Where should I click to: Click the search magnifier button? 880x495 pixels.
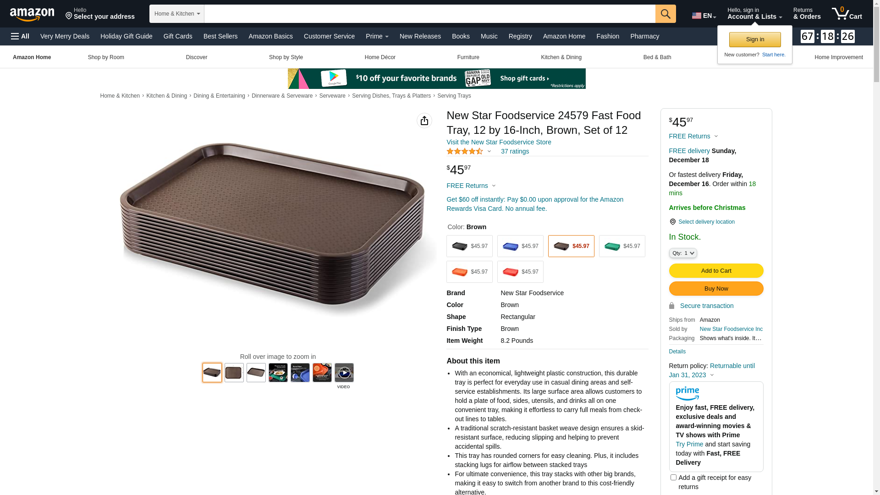click(665, 14)
